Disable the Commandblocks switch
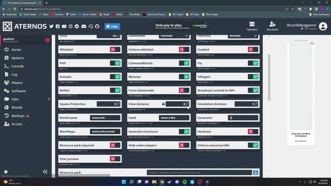Viewport: 331px width, 186px height. click(184, 63)
